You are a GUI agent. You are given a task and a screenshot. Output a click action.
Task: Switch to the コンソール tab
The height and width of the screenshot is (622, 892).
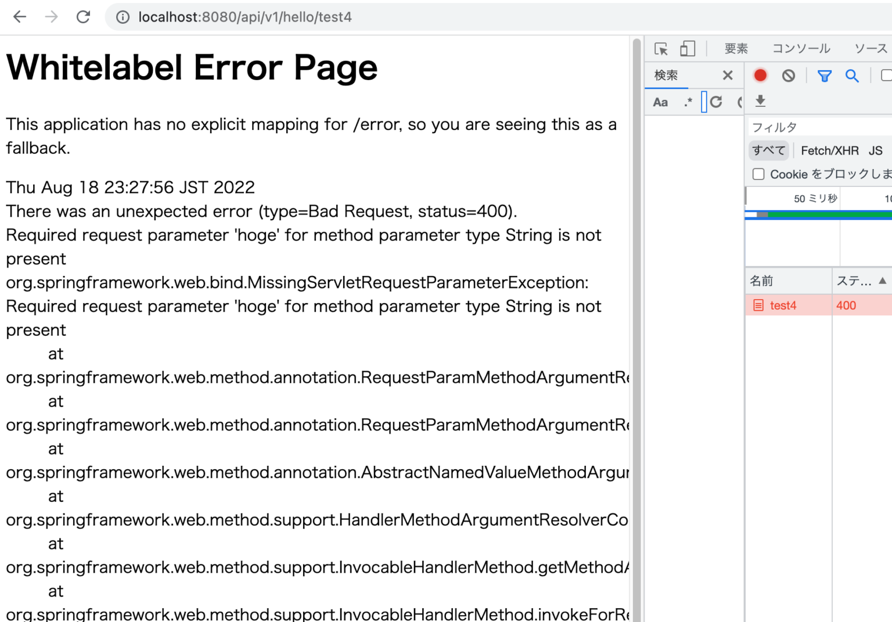pos(801,49)
